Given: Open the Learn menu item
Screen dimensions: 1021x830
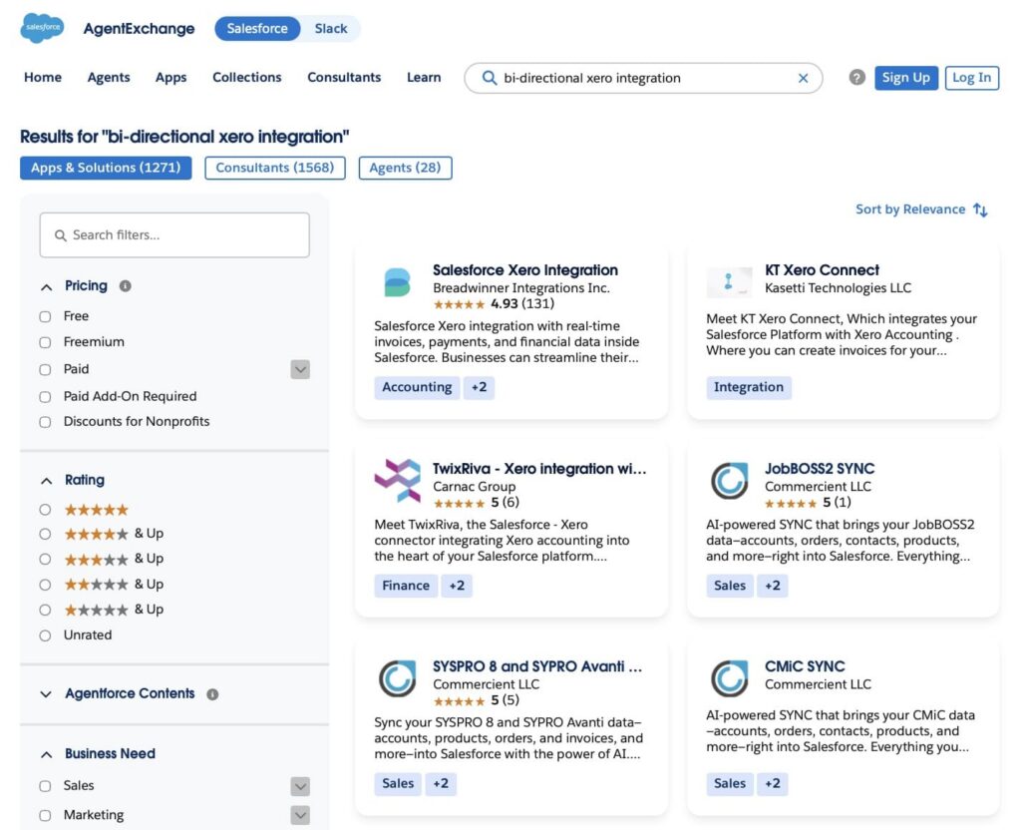Looking at the screenshot, I should click(x=424, y=78).
